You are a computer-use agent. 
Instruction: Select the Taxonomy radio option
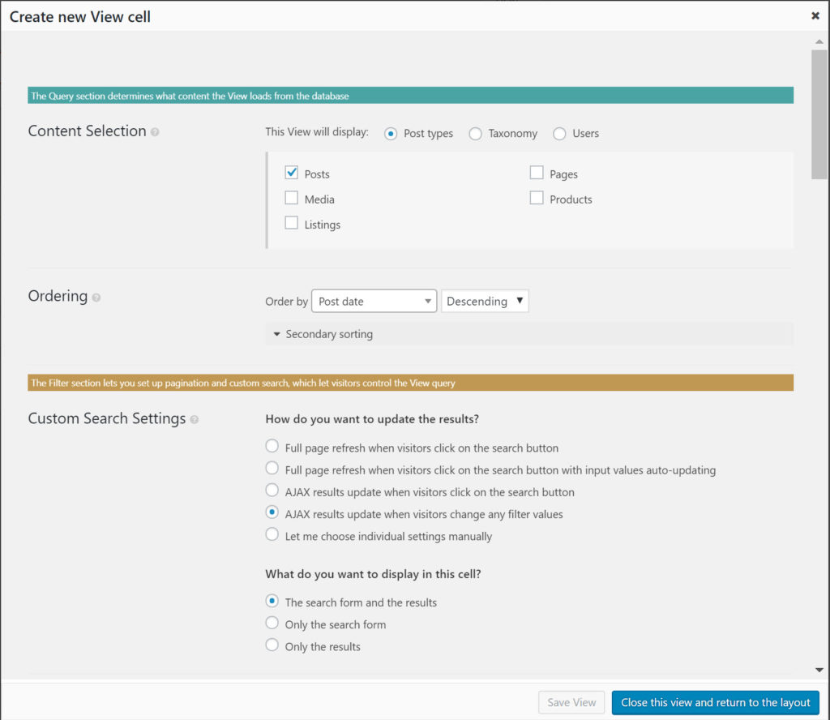click(476, 134)
